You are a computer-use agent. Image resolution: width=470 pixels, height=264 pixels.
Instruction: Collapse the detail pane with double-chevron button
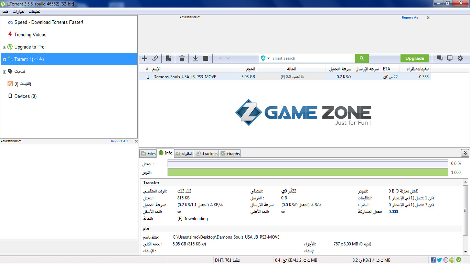465,153
